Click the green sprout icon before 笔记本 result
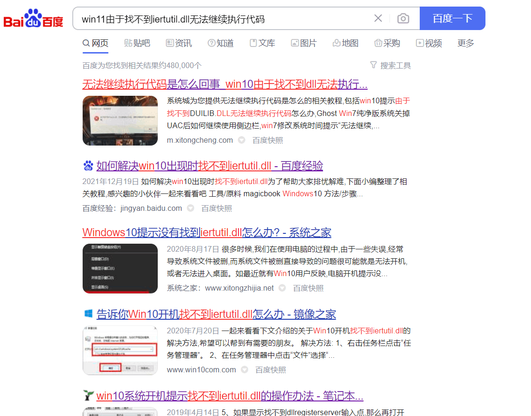Screen dimensions: 531x416 pyautogui.click(x=88, y=395)
